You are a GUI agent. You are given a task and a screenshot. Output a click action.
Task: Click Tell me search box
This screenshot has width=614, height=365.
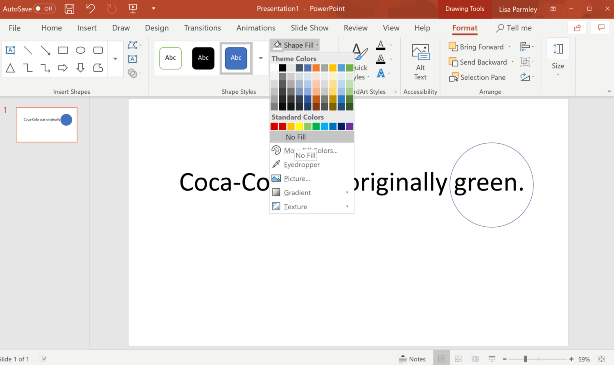click(x=514, y=28)
